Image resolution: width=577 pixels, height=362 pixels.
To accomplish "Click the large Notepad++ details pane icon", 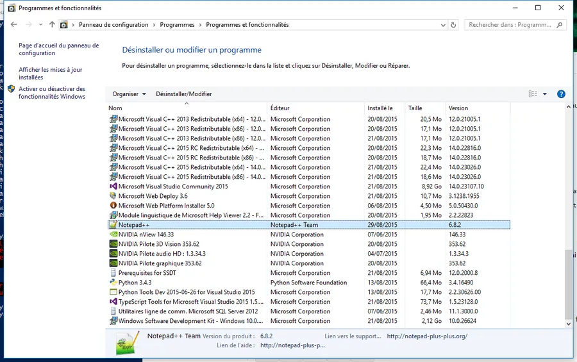I will (128, 343).
